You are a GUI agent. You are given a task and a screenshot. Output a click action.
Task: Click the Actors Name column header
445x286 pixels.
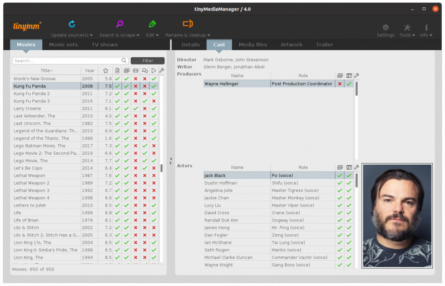(237, 167)
